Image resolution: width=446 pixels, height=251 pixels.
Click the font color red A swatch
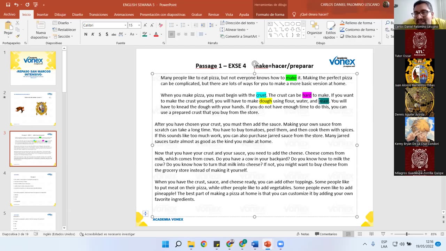pyautogui.click(x=156, y=34)
